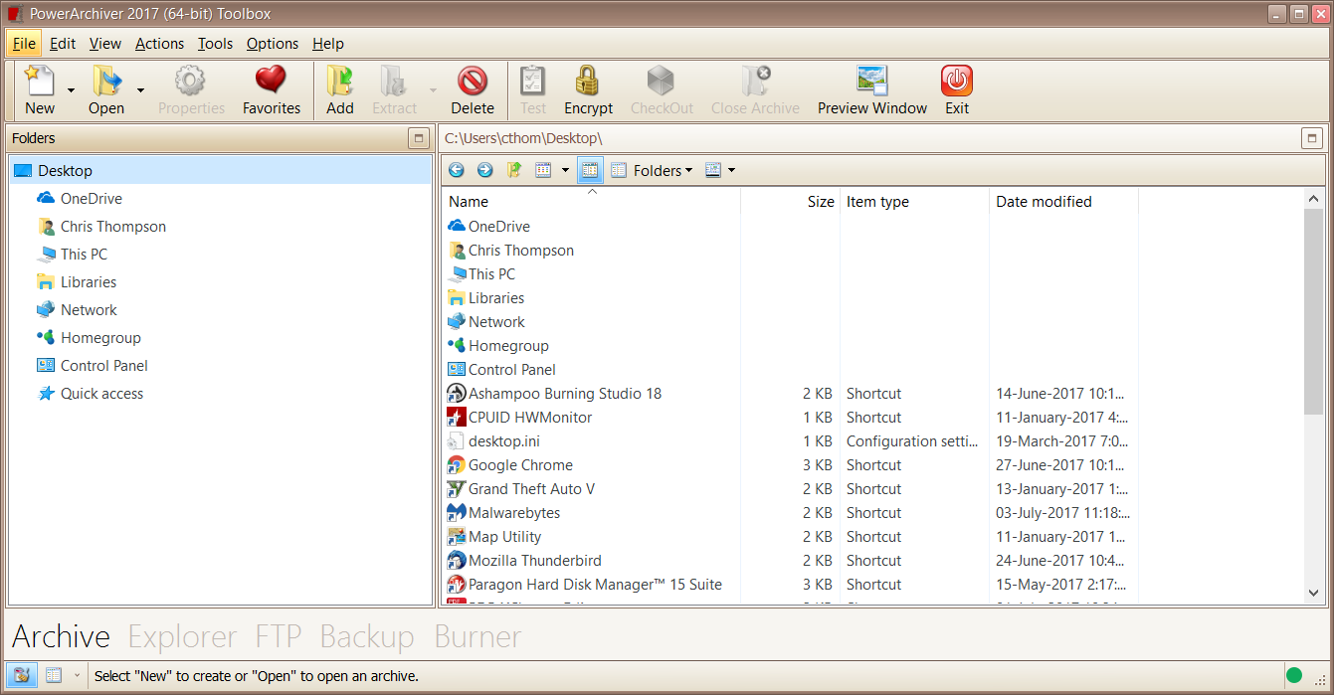Select CPUID HWMonitor shortcut
This screenshot has width=1334, height=695.
[520, 418]
